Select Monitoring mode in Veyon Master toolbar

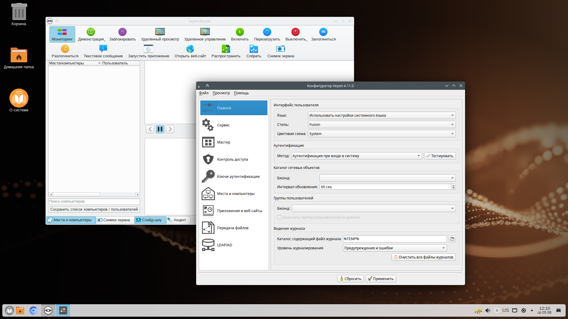coord(62,34)
